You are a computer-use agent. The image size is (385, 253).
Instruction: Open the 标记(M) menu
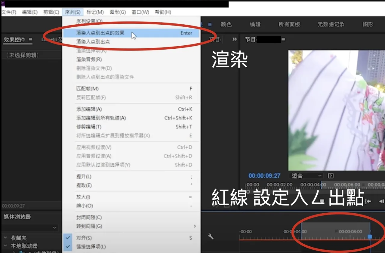click(x=95, y=12)
